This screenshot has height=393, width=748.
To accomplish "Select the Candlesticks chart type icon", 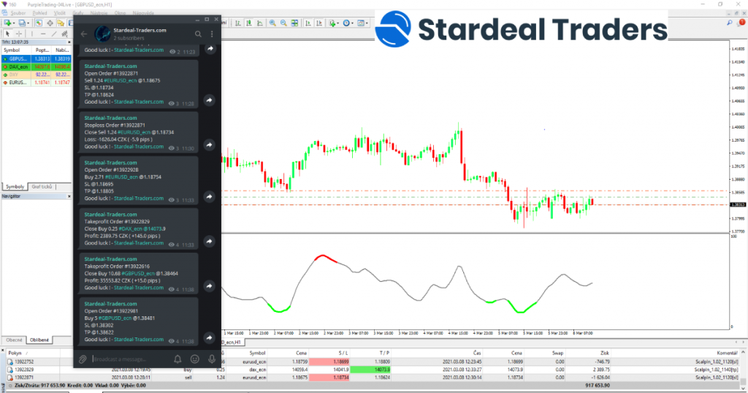I will coord(248,23).
